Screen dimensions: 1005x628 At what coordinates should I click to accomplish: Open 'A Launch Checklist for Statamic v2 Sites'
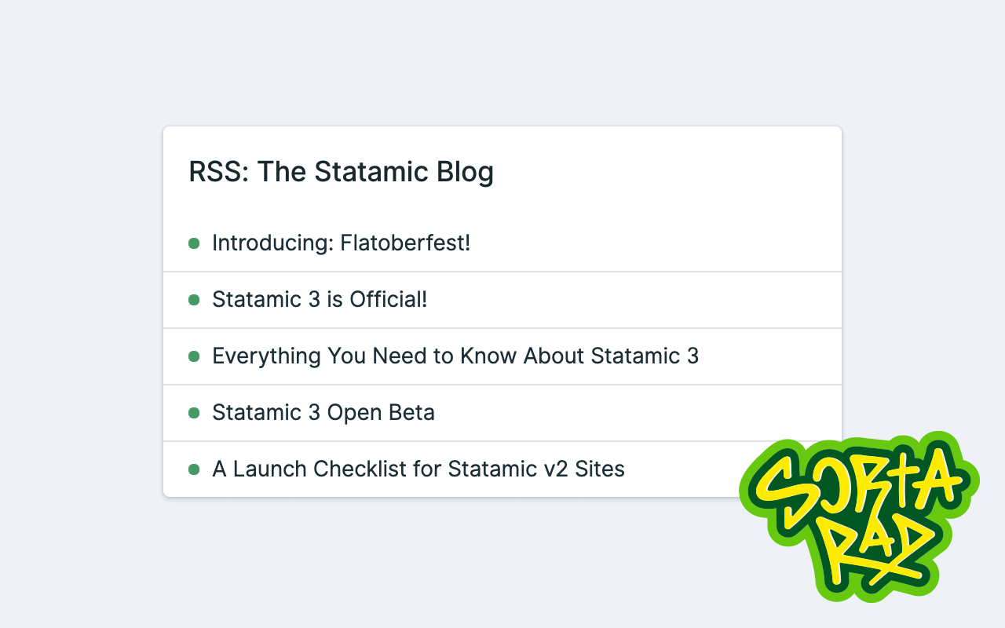pyautogui.click(x=418, y=469)
